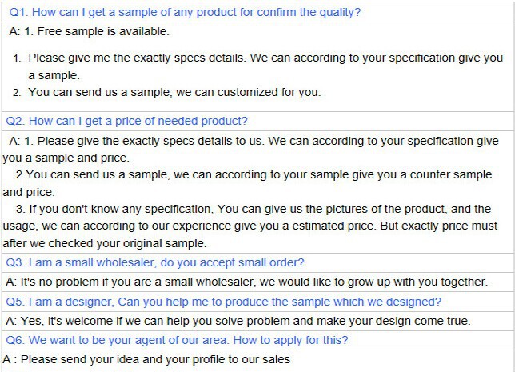Select the 'Free sample is available' answer line
The width and height of the screenshot is (515, 372).
89,31
